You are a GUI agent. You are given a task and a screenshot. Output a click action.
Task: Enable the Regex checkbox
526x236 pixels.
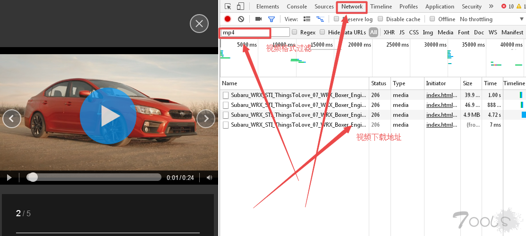[294, 32]
